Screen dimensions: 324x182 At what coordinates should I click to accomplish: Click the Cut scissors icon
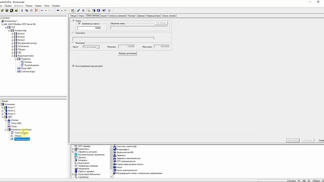(x=22, y=10)
